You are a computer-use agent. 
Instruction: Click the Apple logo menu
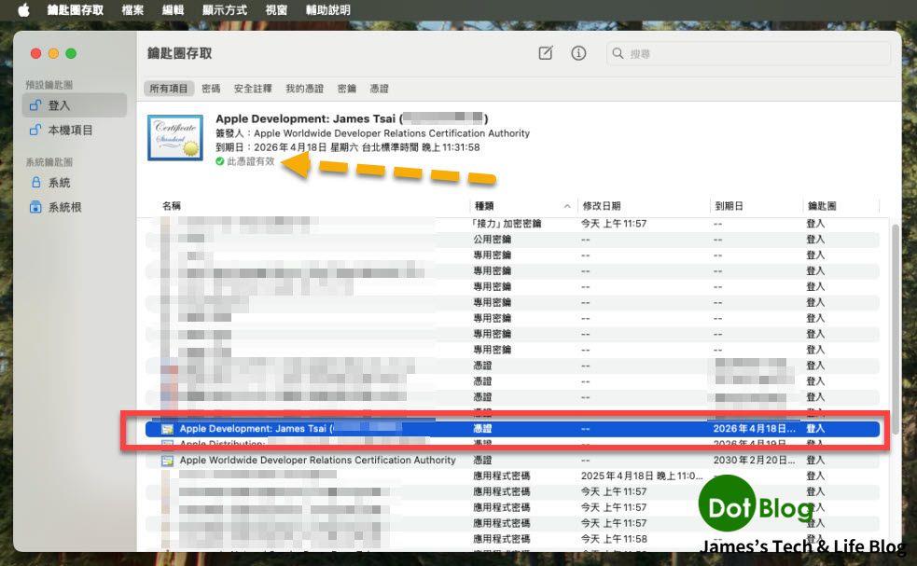point(23,9)
